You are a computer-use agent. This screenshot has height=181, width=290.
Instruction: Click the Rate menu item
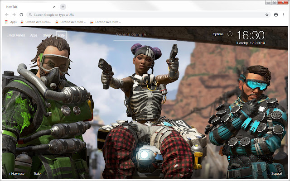pos(62,35)
